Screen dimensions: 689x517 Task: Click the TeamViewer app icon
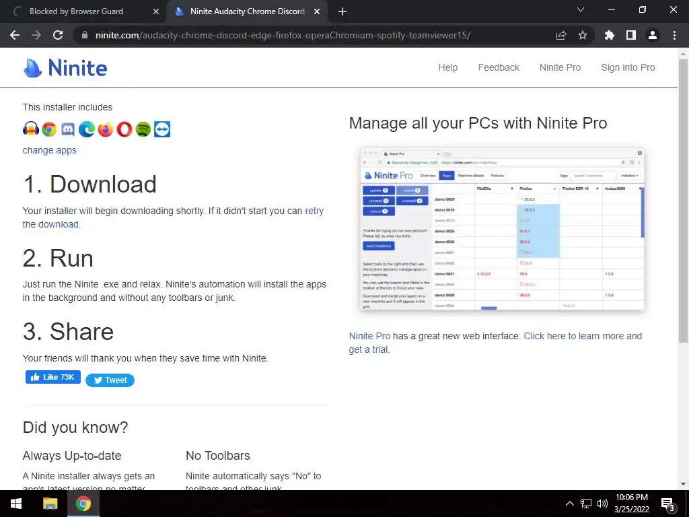(x=162, y=129)
